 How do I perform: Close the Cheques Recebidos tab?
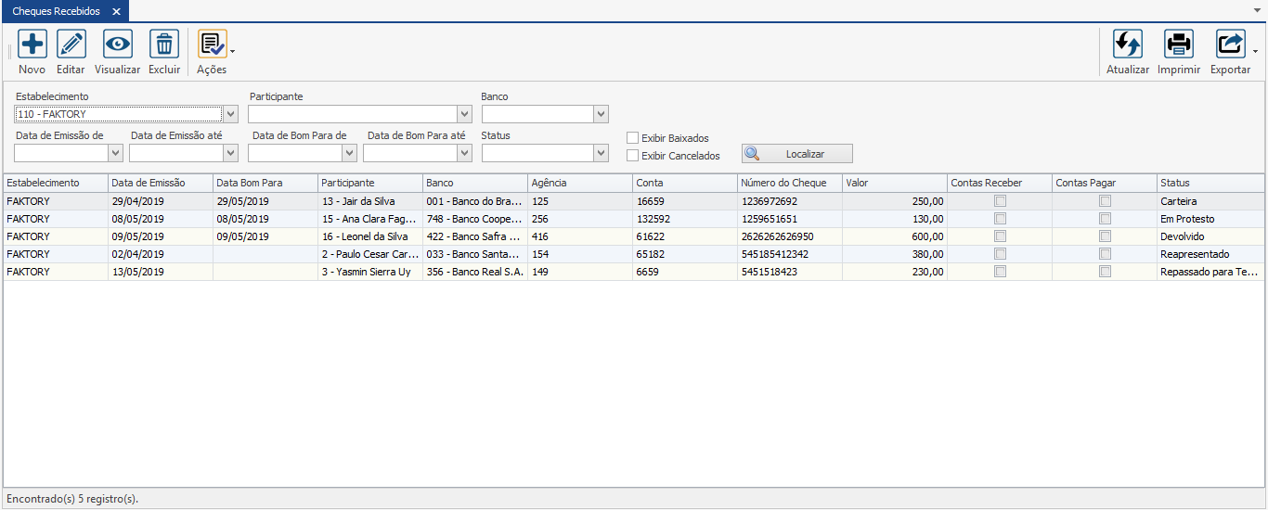(116, 11)
